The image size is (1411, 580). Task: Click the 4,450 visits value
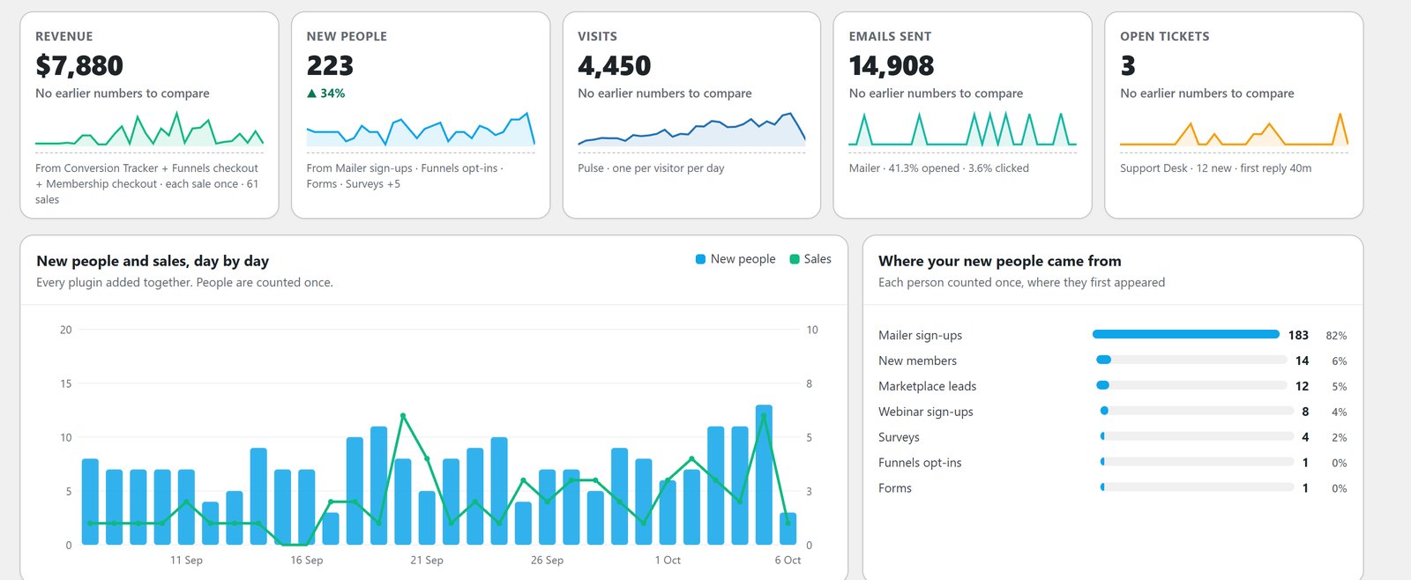click(615, 65)
